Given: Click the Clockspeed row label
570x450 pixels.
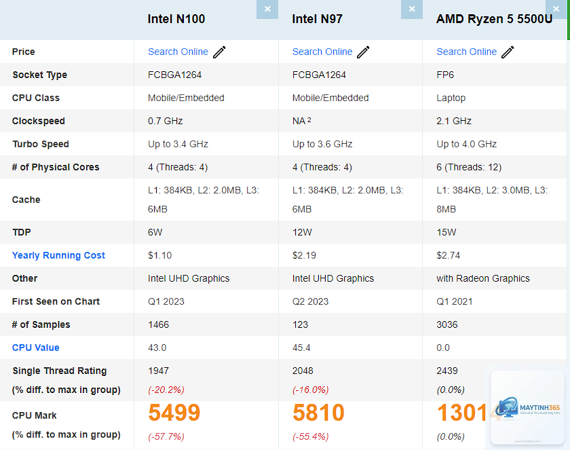Looking at the screenshot, I should click(38, 121).
